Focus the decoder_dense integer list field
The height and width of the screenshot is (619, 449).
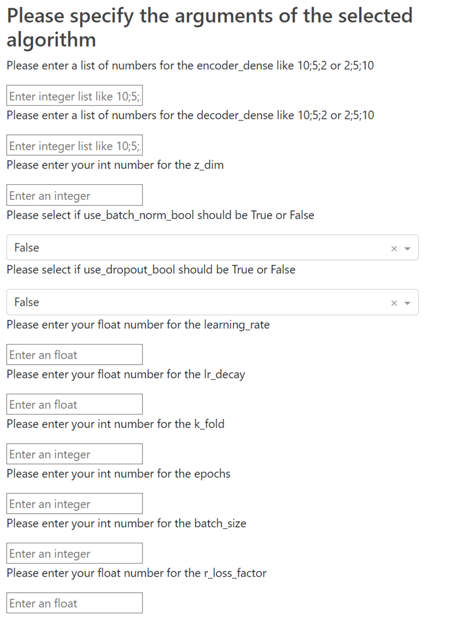point(75,145)
